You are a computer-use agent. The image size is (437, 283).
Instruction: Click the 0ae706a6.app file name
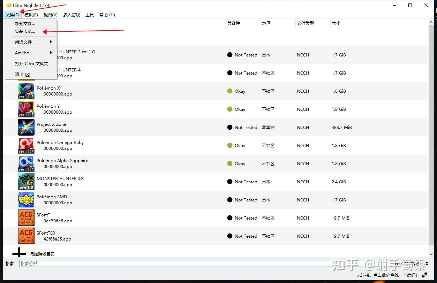click(x=58, y=221)
